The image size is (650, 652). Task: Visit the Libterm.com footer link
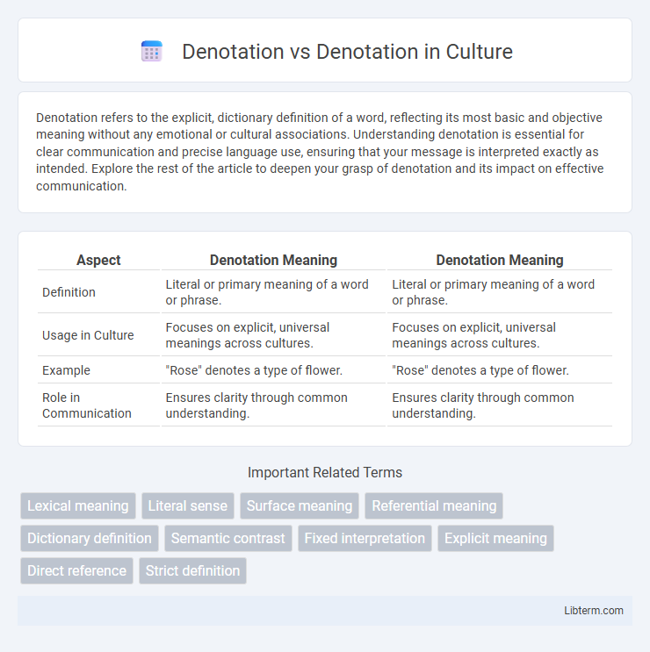click(594, 611)
